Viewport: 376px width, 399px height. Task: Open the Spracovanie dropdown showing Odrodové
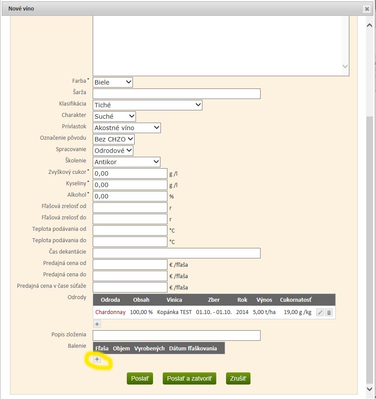pyautogui.click(x=113, y=150)
